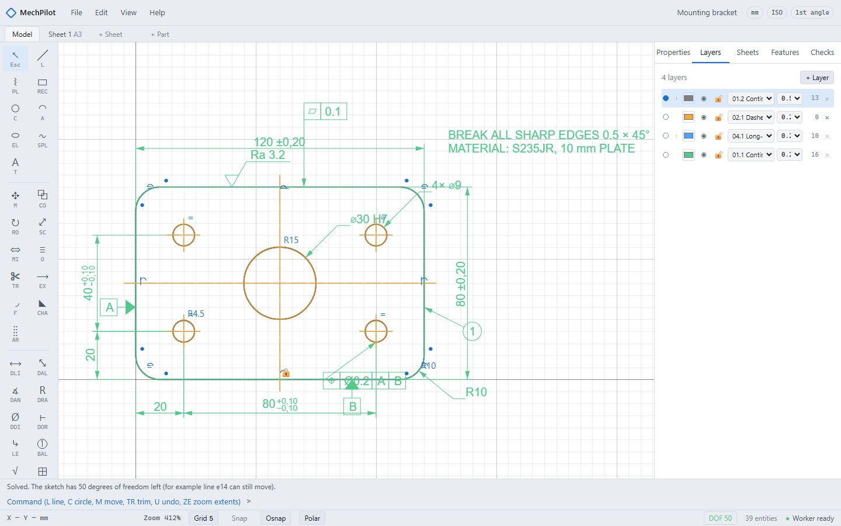Pick the Aligned Dimension (DAL) tool

[x=43, y=367]
